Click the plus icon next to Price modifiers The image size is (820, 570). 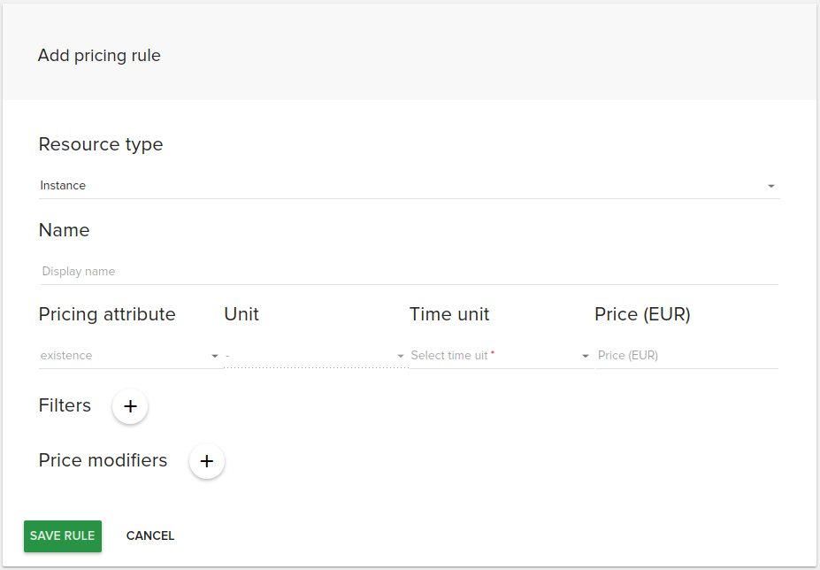coord(207,461)
